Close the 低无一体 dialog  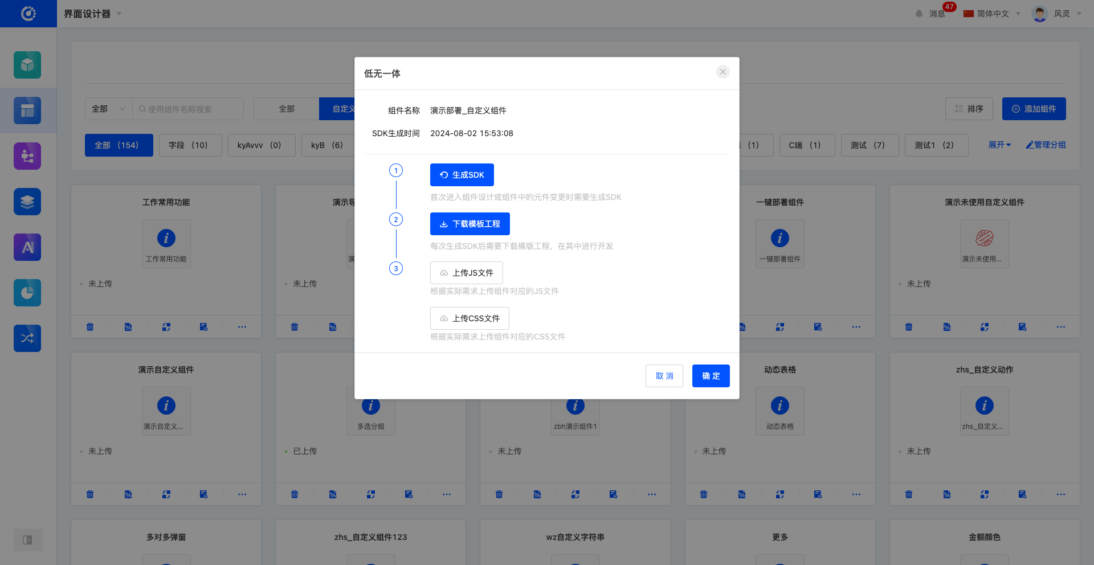click(x=722, y=72)
